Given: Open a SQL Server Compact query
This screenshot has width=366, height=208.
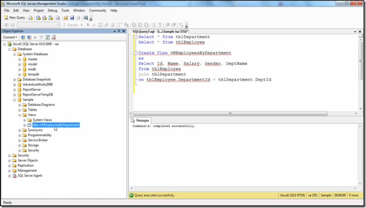Looking at the screenshot, I should (x=58, y=18).
